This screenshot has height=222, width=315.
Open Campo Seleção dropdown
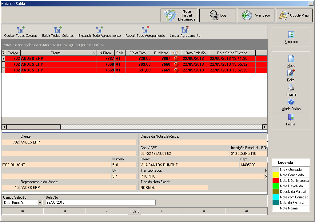tap(40, 203)
